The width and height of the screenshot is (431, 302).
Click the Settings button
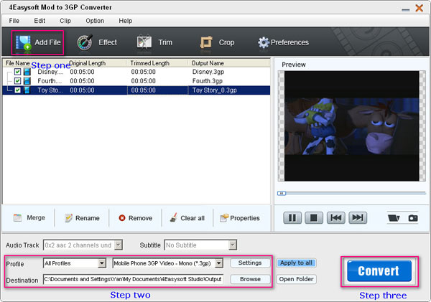(x=250, y=263)
